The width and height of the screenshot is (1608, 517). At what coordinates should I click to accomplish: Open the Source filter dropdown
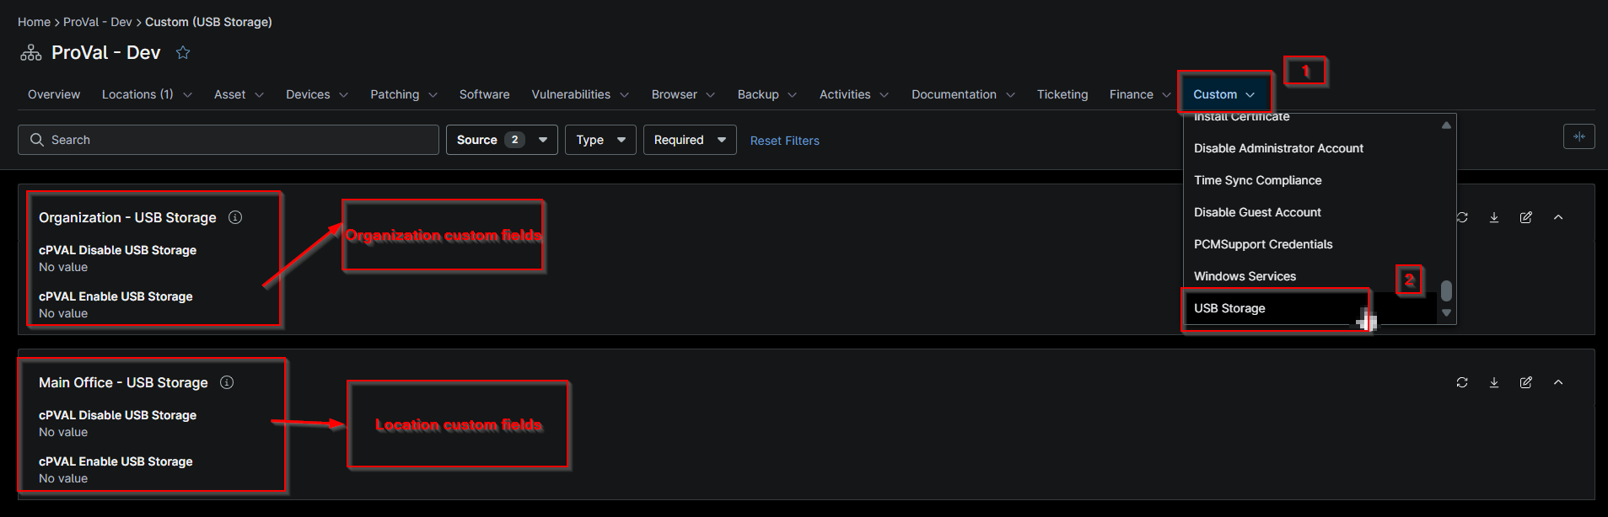point(502,140)
